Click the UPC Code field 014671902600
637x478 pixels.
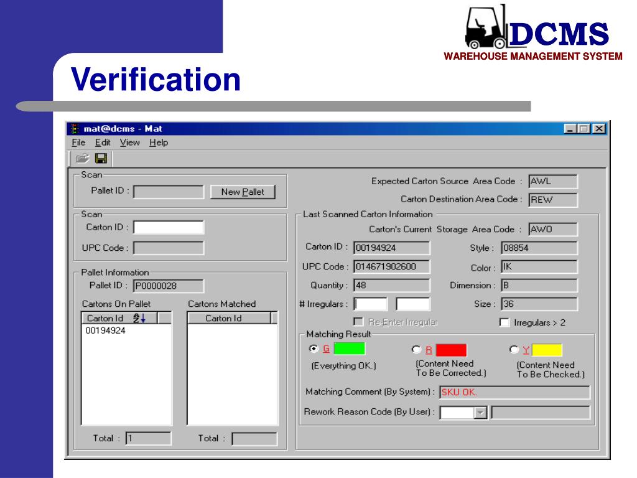392,266
